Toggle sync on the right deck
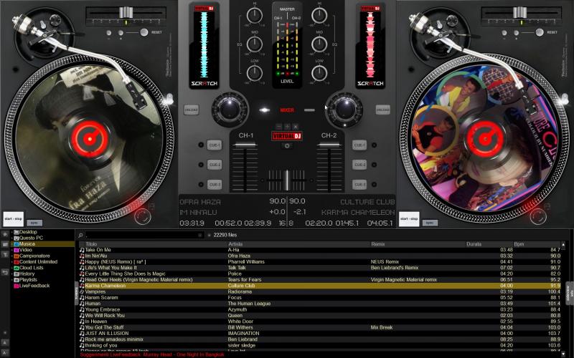 pyautogui.click(x=430, y=223)
